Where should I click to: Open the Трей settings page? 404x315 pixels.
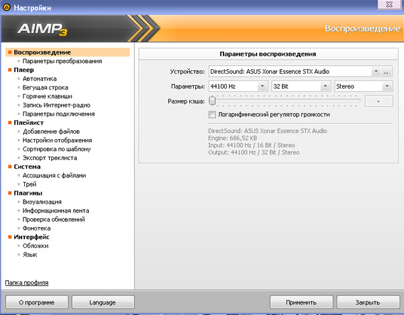click(x=30, y=184)
